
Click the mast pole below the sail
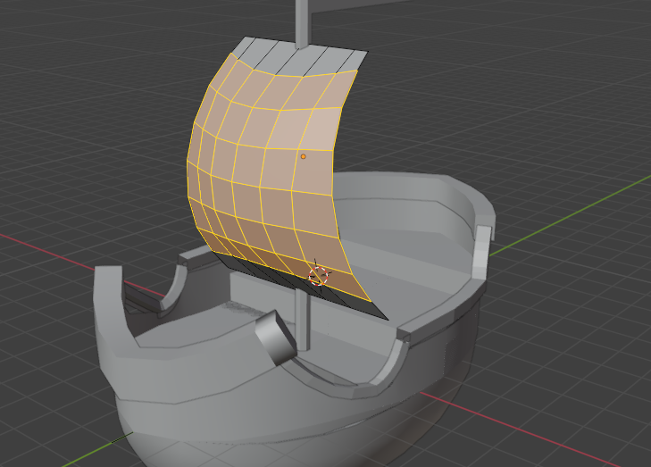[303, 319]
